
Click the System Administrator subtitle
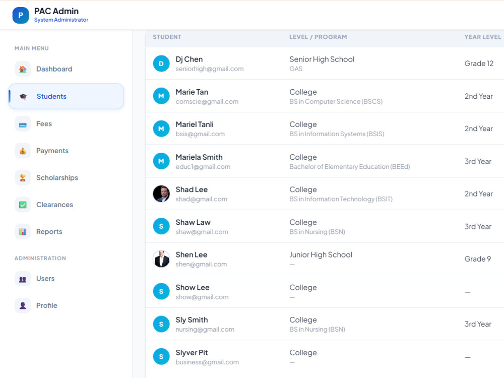tap(61, 20)
